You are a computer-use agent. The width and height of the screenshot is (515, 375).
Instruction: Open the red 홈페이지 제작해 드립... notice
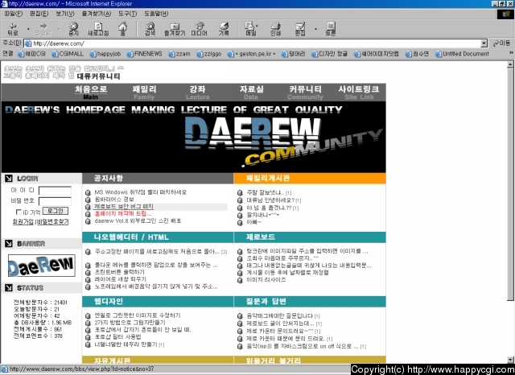click(x=123, y=214)
